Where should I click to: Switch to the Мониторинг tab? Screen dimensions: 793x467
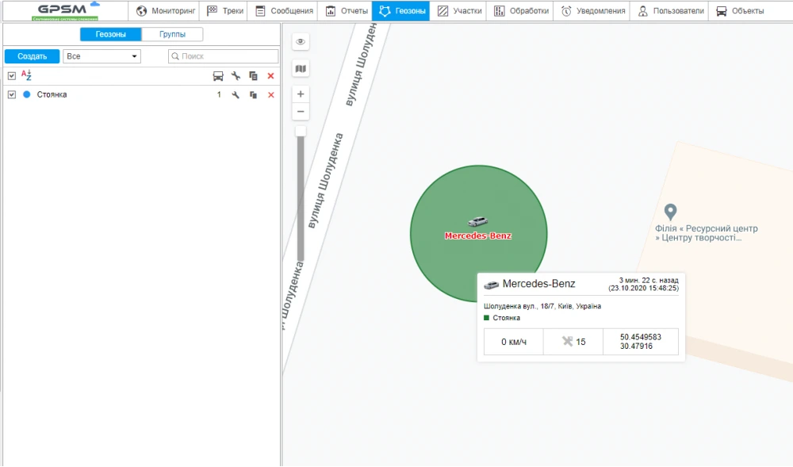pos(166,11)
